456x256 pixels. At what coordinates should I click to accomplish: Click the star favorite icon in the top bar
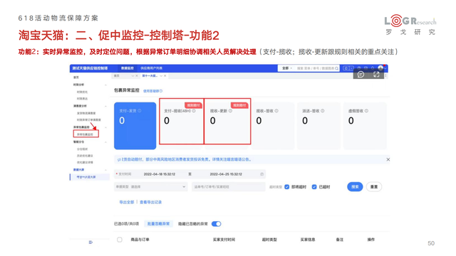(x=346, y=68)
